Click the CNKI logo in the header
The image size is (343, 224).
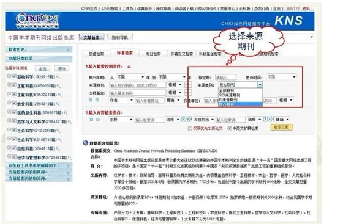[x=37, y=21]
